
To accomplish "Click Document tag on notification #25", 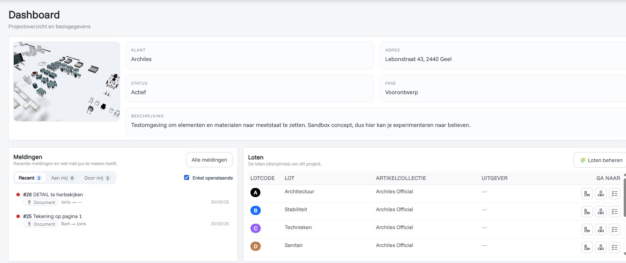I will pyautogui.click(x=41, y=224).
